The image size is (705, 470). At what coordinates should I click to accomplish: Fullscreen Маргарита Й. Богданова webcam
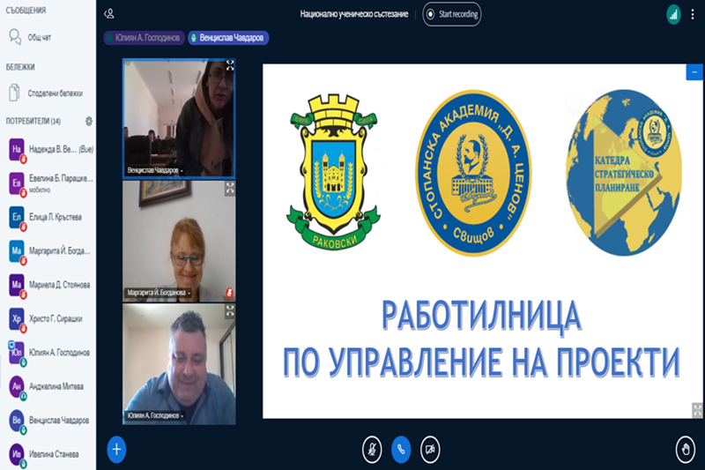(230, 188)
